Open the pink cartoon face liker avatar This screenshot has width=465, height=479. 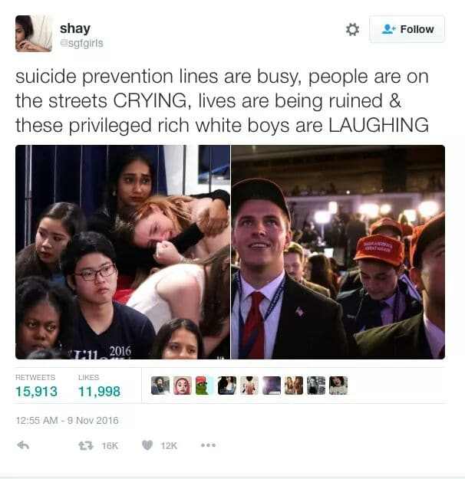pyautogui.click(x=183, y=385)
